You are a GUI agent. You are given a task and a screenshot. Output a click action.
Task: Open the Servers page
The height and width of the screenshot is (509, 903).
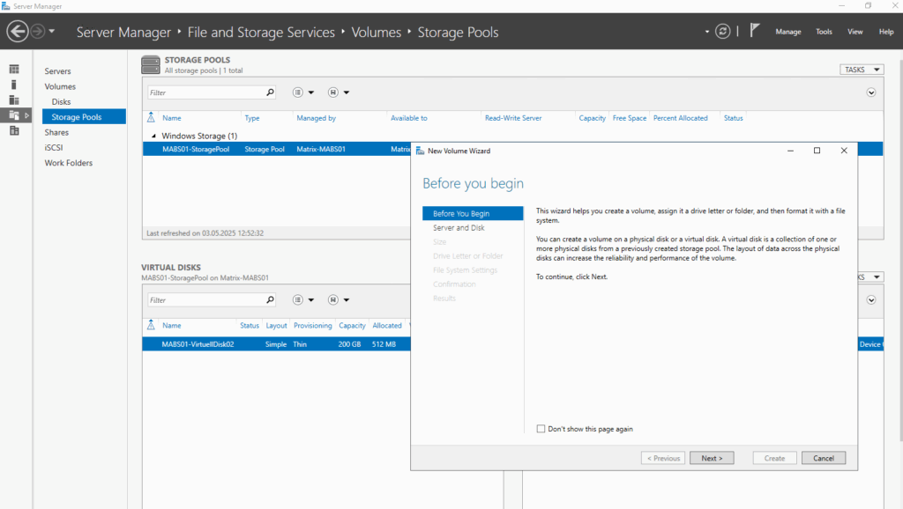click(x=57, y=70)
